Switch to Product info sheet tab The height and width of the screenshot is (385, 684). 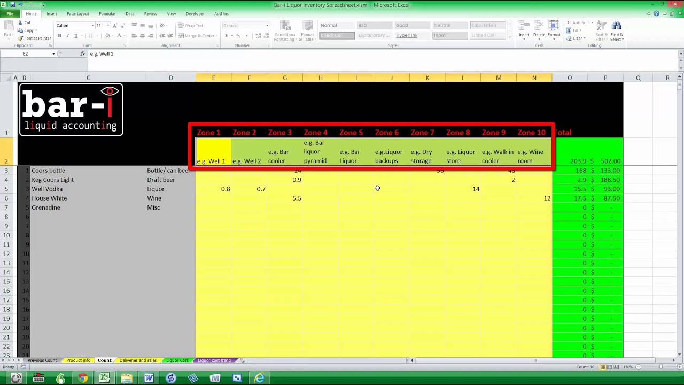pos(78,360)
